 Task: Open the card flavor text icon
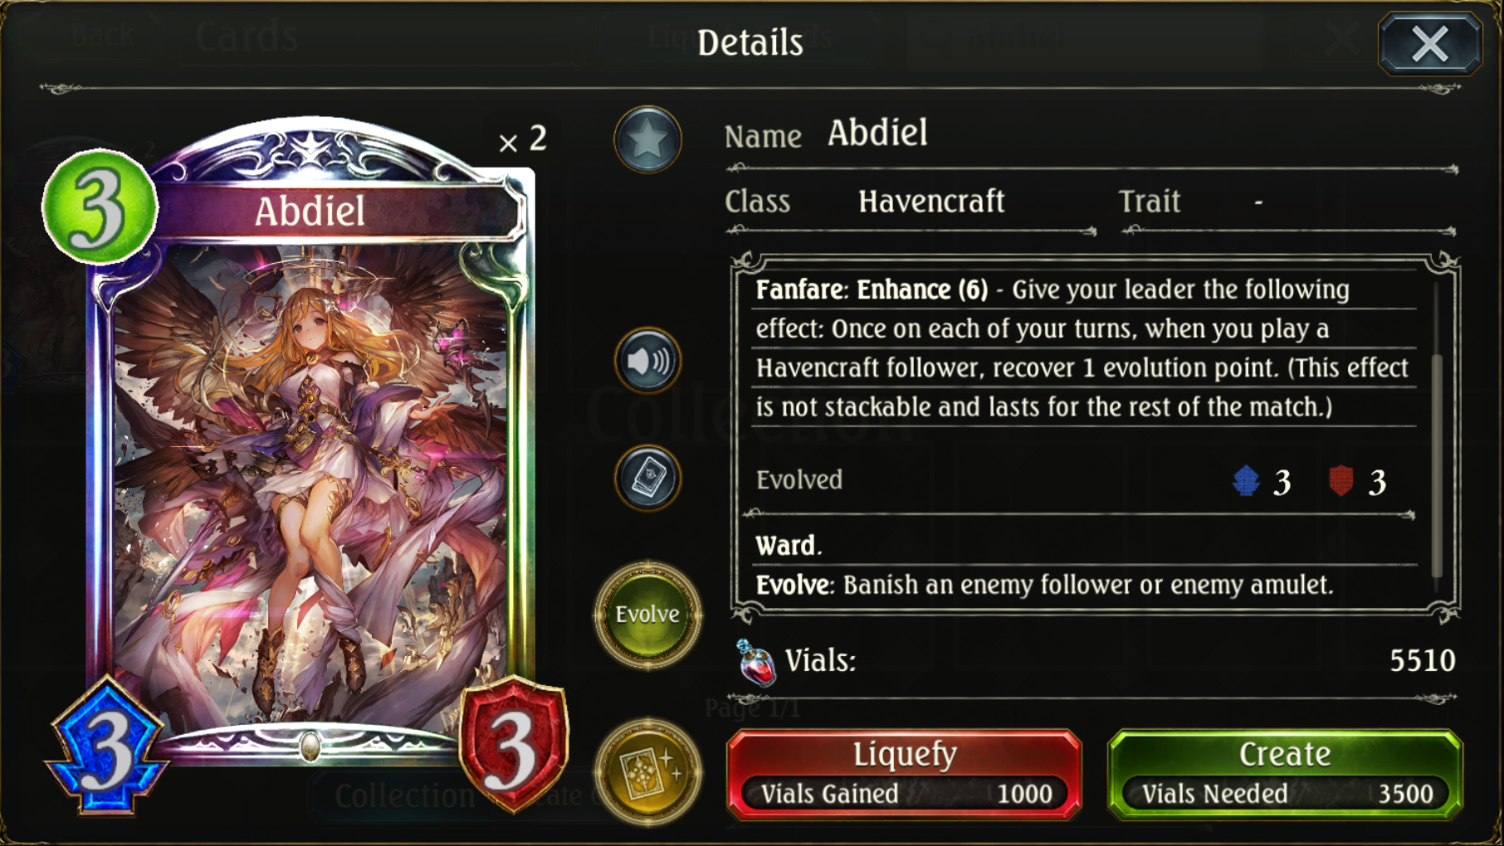[647, 479]
